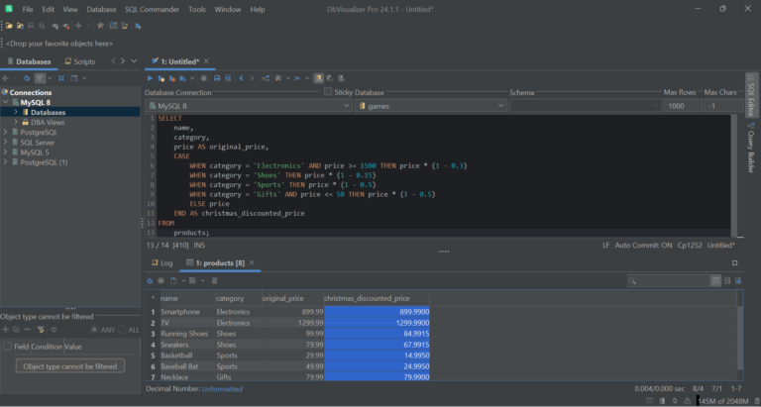Image resolution: width=761 pixels, height=407 pixels.
Task: Click the Reload result grid refresh icon
Action: (150, 280)
